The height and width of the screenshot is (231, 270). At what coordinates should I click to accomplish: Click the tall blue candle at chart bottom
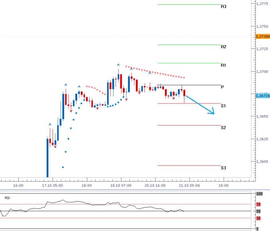(47, 157)
